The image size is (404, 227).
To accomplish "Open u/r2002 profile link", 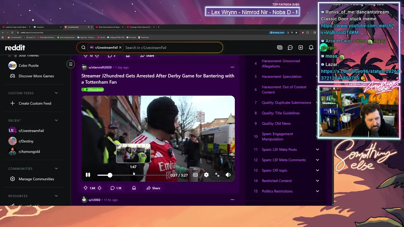I will (x=94, y=200).
